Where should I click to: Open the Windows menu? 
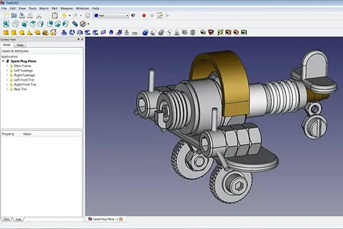click(x=82, y=8)
